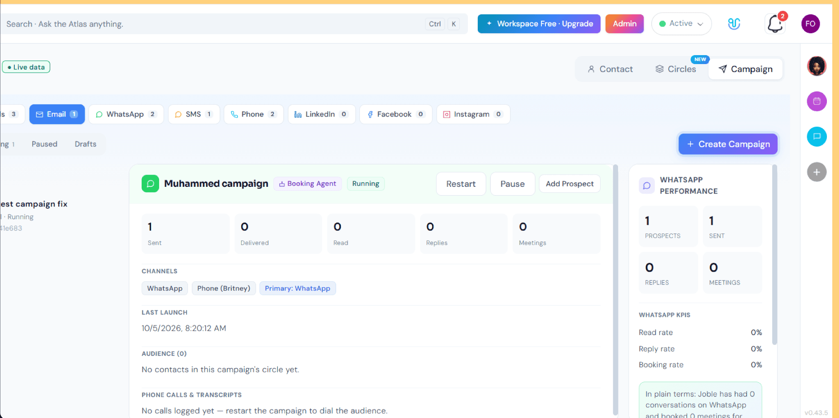Click the Ctrl K shortcut hint
Viewport: 839px width, 418px height.
(x=442, y=24)
